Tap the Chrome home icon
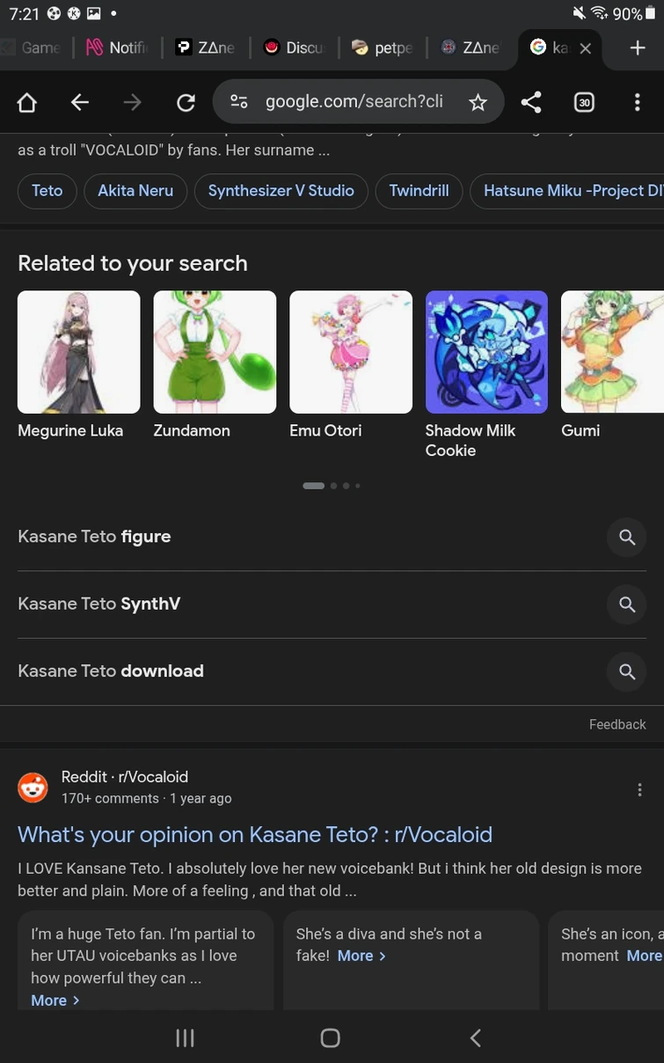The width and height of the screenshot is (664, 1063). (27, 103)
